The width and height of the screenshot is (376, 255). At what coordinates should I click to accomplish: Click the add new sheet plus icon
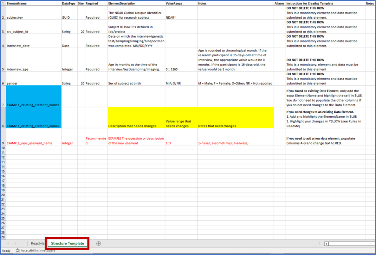tap(99, 243)
